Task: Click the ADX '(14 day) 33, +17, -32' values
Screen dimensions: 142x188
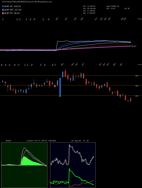Action: [x=80, y=141]
